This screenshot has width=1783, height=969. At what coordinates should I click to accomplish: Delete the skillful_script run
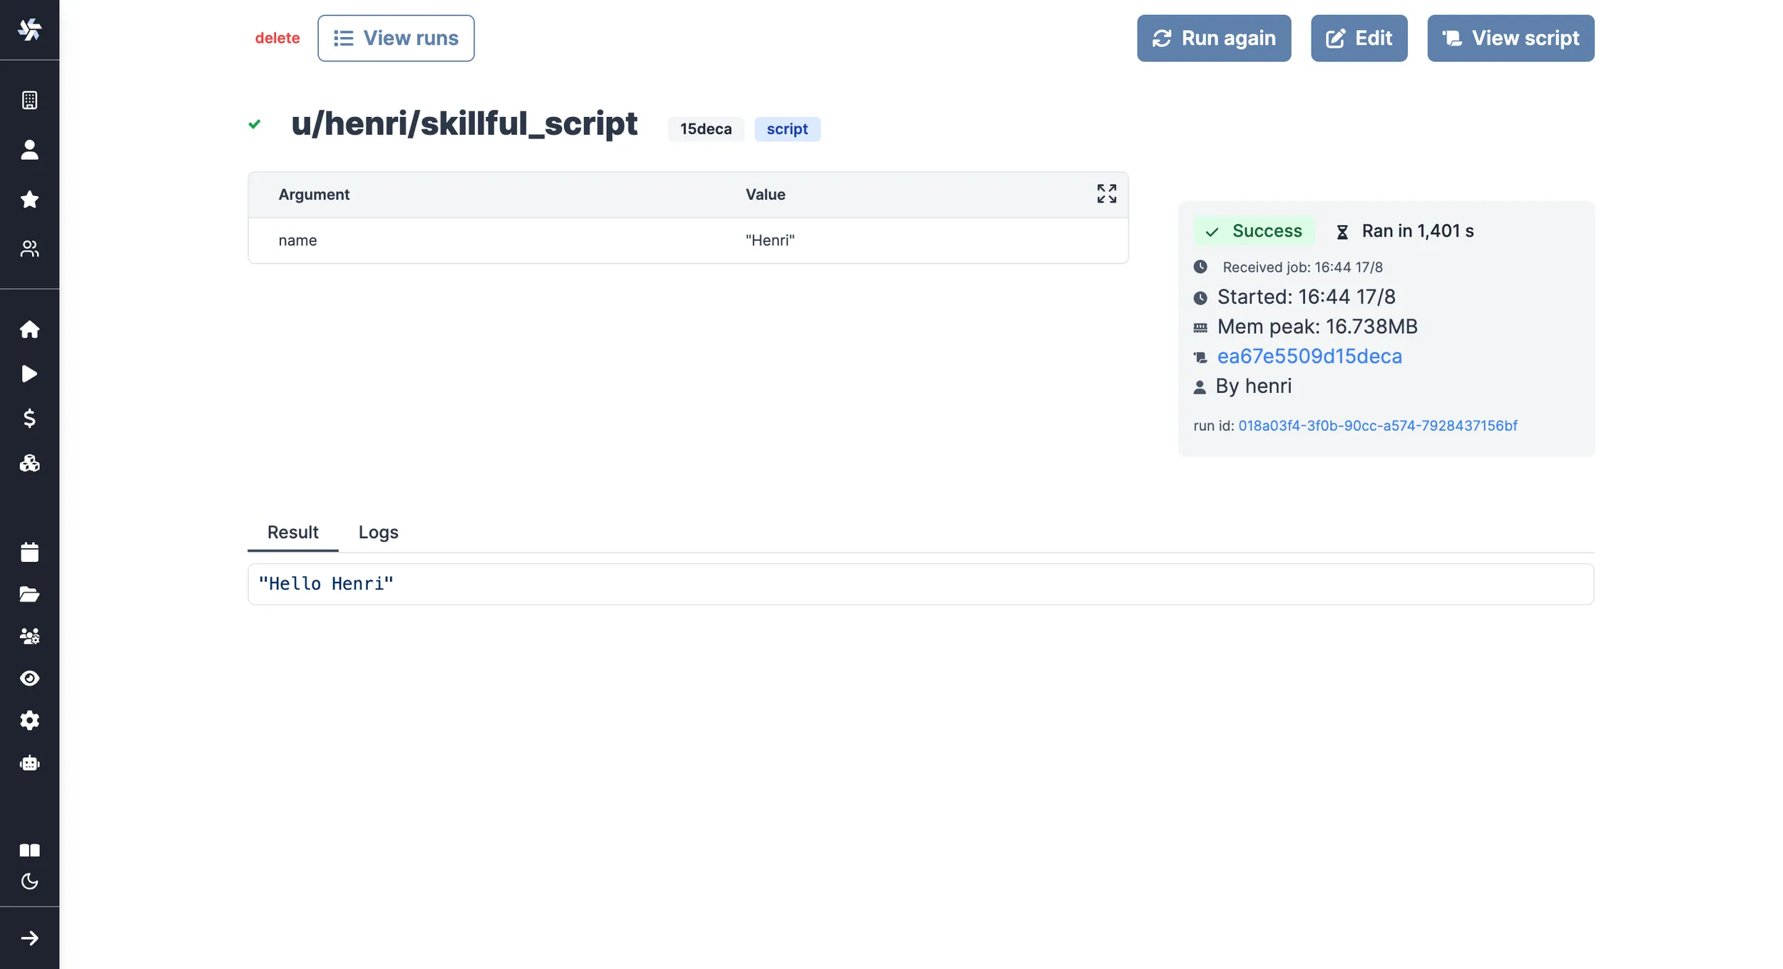277,38
